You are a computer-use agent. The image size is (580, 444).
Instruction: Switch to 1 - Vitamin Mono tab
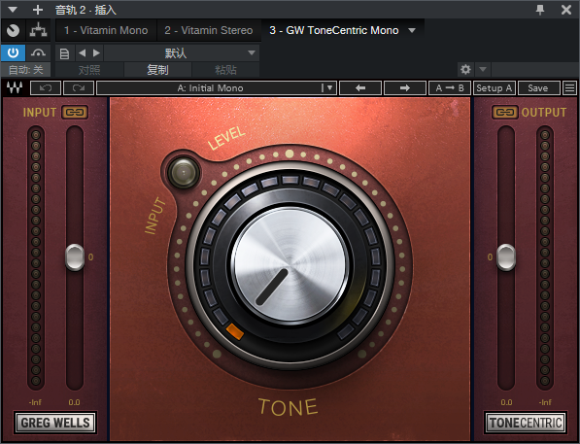(x=106, y=30)
